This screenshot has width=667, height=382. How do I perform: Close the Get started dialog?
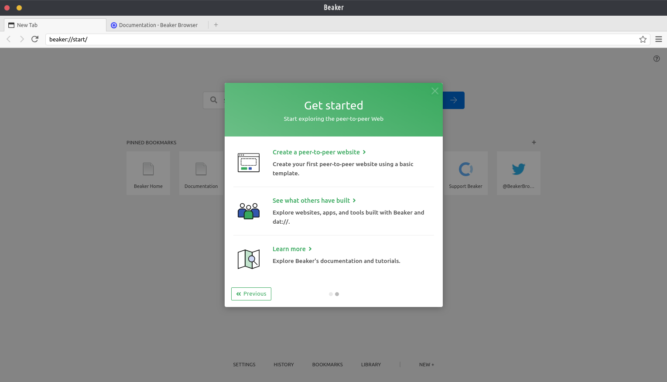point(434,91)
